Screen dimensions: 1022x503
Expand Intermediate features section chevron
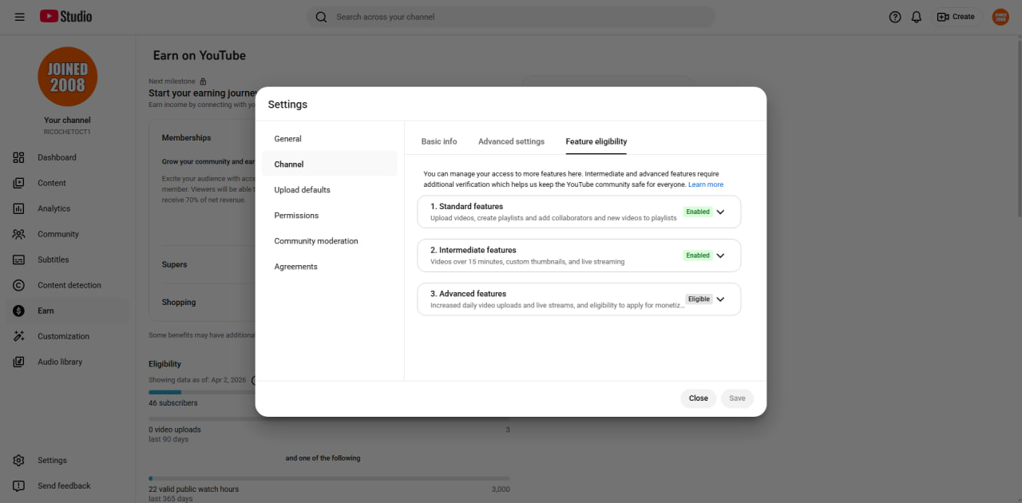click(720, 255)
